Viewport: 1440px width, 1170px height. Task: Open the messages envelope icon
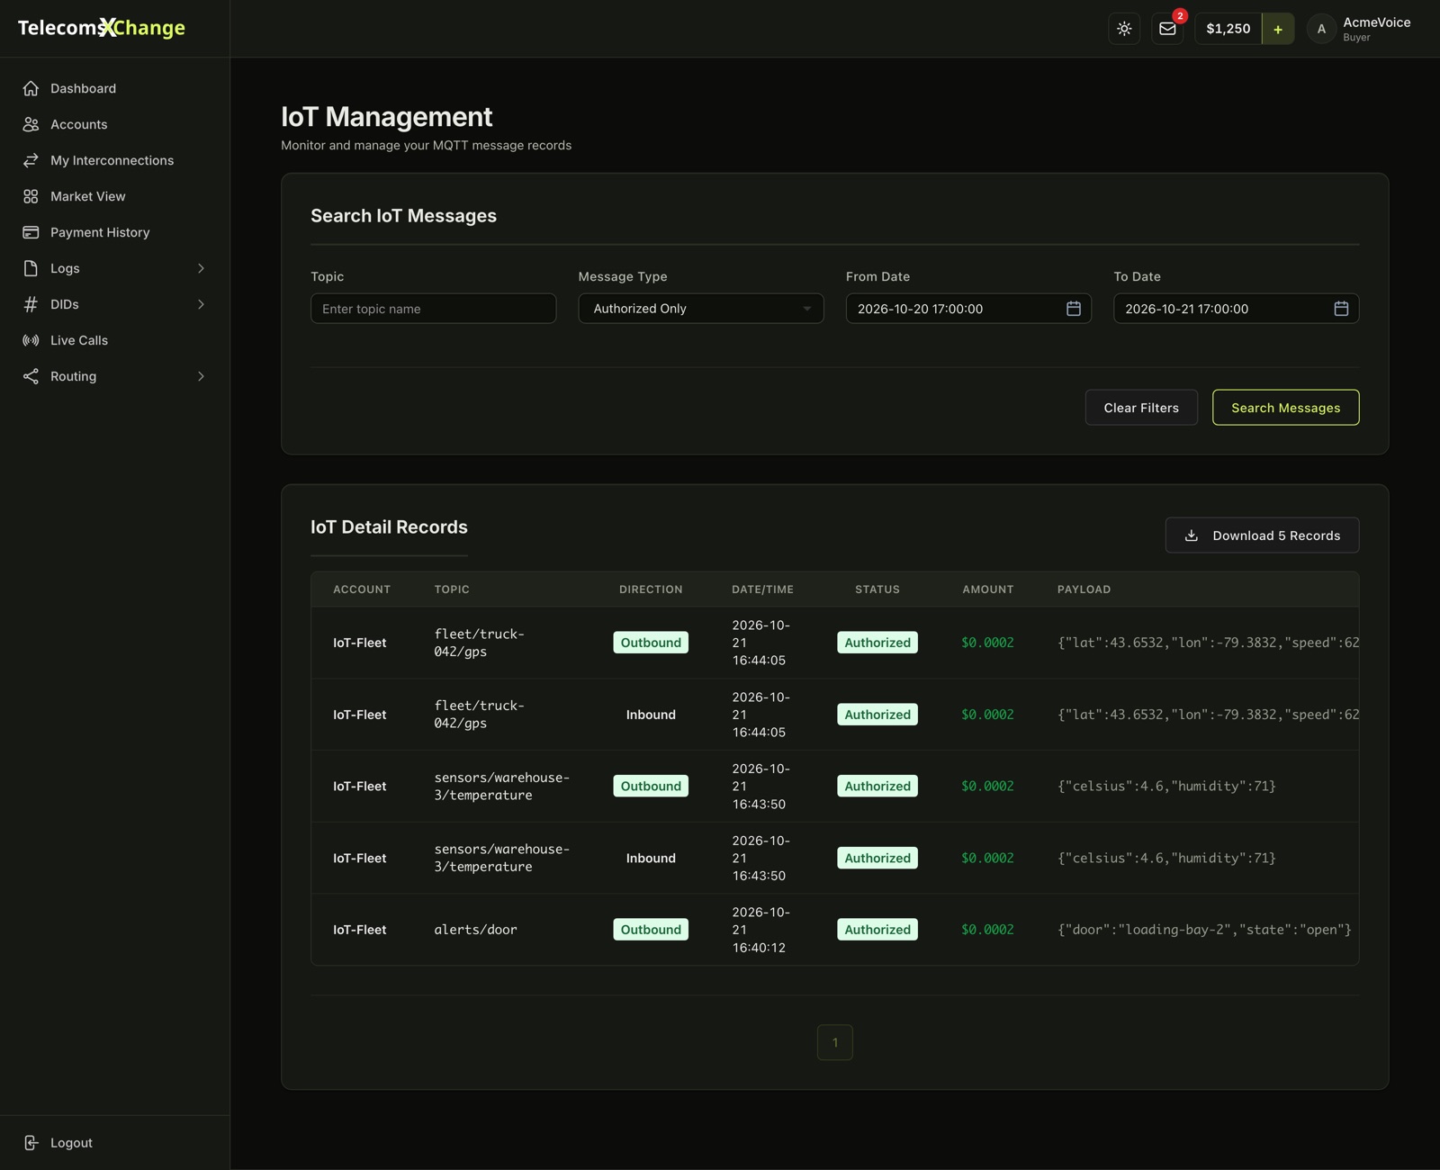1167,29
